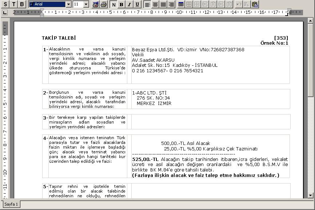Click the section 4 Alacağın veya istenen description

87,149
